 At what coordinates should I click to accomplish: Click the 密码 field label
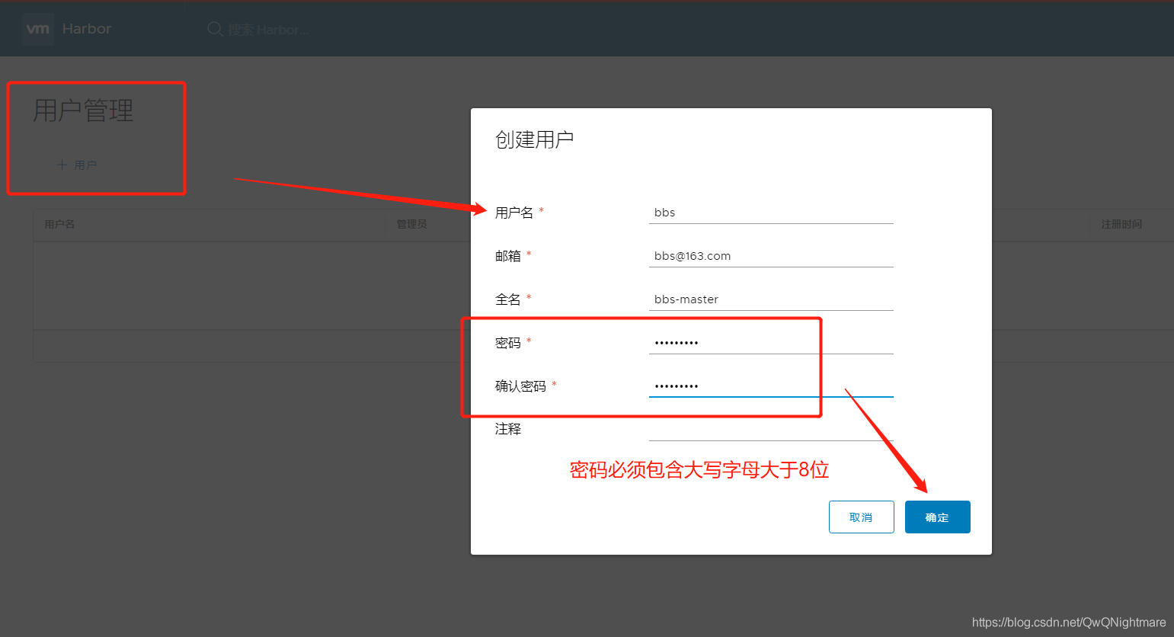tap(508, 343)
